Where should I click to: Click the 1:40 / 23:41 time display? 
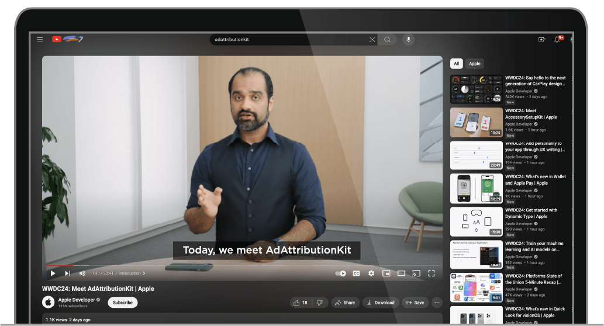coord(102,273)
